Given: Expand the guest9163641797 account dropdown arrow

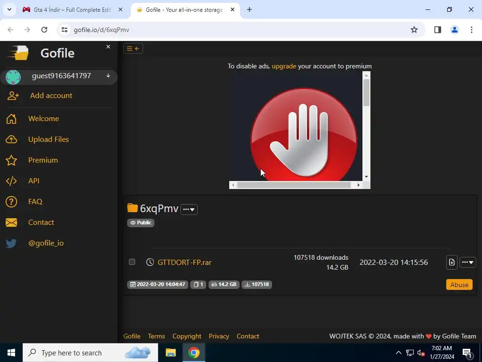Looking at the screenshot, I should tap(108, 76).
